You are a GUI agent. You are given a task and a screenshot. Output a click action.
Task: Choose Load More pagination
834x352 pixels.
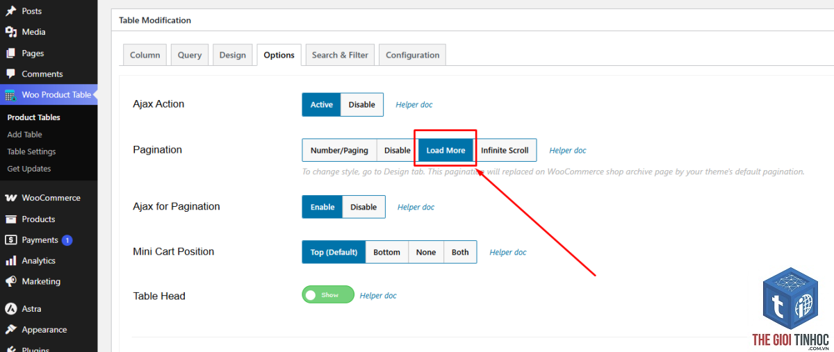click(445, 150)
